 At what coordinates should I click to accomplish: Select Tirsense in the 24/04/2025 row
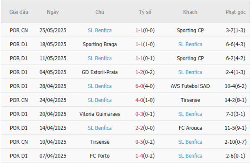click(x=190, y=100)
